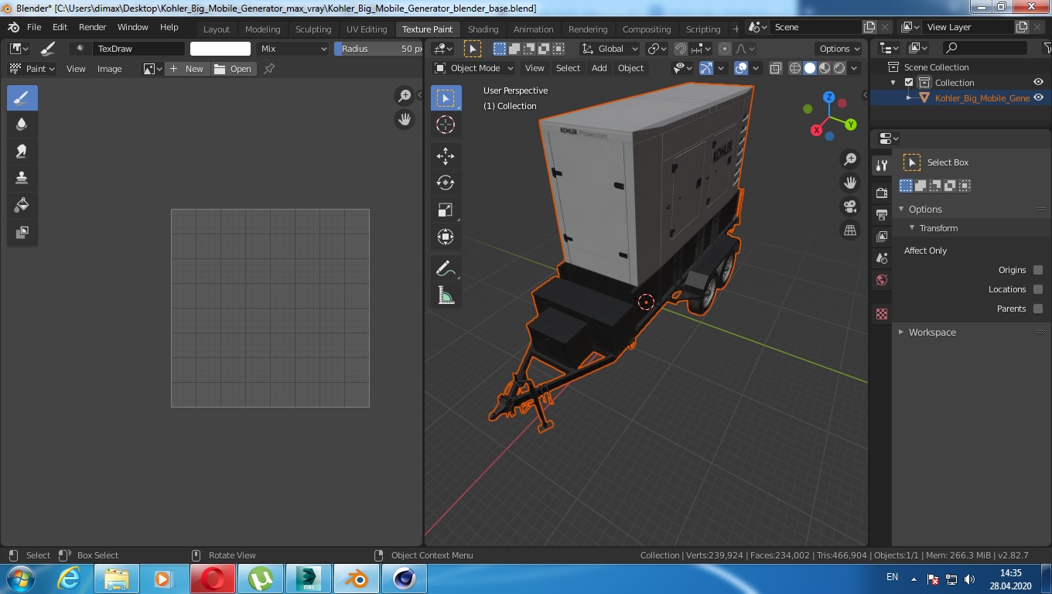
Task: Enable the Locations checkbox
Action: [1038, 289]
